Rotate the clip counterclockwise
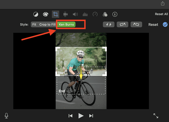 tap(123, 25)
